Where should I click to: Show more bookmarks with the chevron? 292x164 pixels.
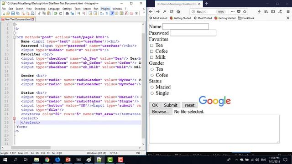pos(288,18)
